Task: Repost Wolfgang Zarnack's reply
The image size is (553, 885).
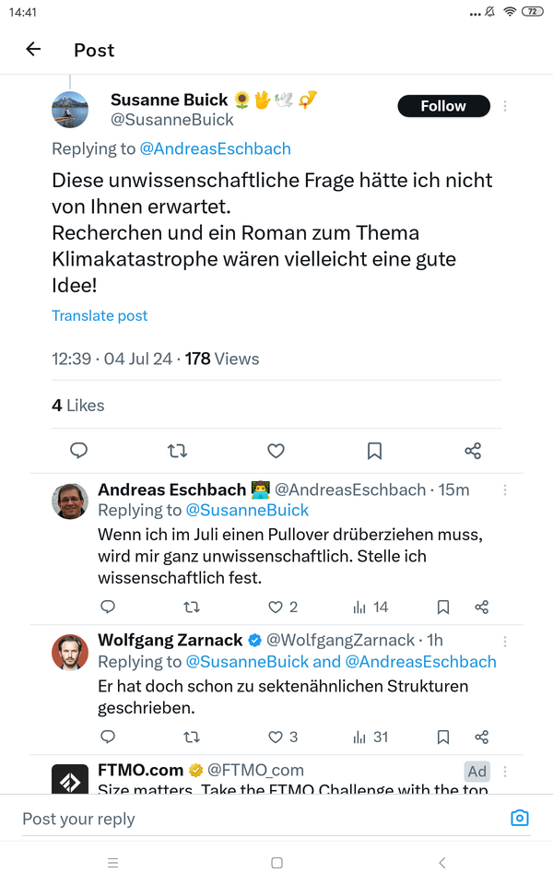Action: tap(191, 737)
